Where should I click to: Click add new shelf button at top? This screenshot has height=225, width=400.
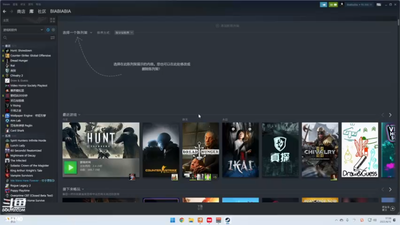click(x=227, y=26)
